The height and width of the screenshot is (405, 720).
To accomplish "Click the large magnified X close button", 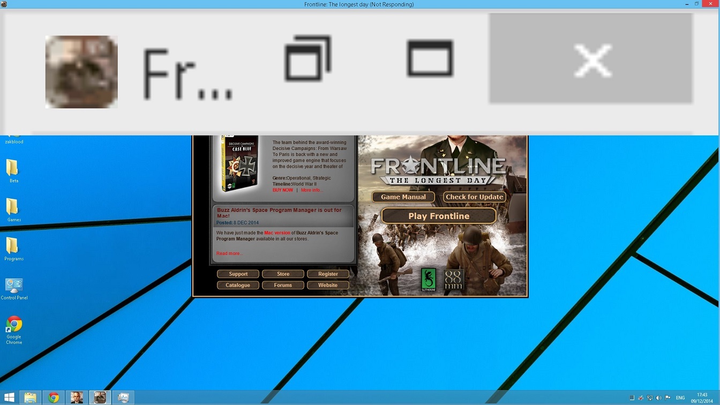I will pos(590,58).
